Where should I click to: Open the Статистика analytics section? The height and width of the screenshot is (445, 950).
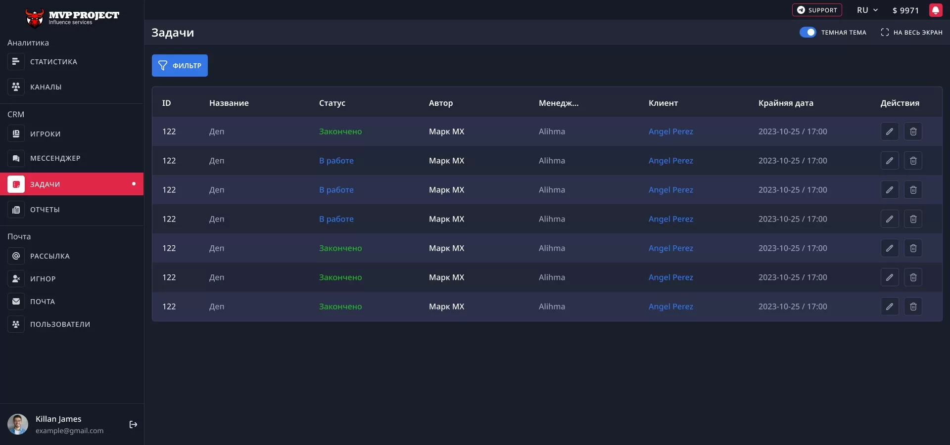(53, 61)
